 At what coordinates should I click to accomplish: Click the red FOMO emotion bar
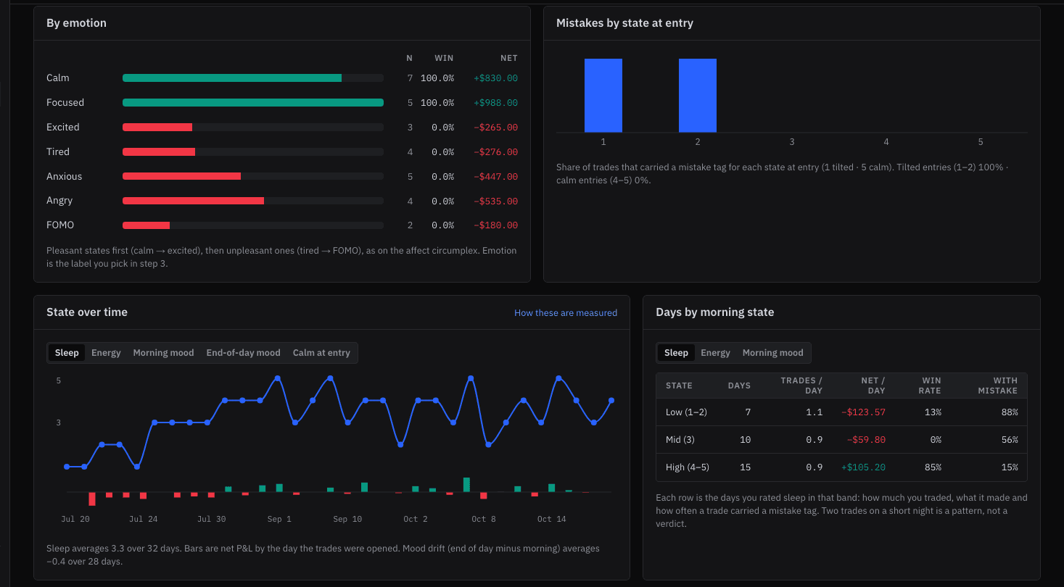[146, 225]
